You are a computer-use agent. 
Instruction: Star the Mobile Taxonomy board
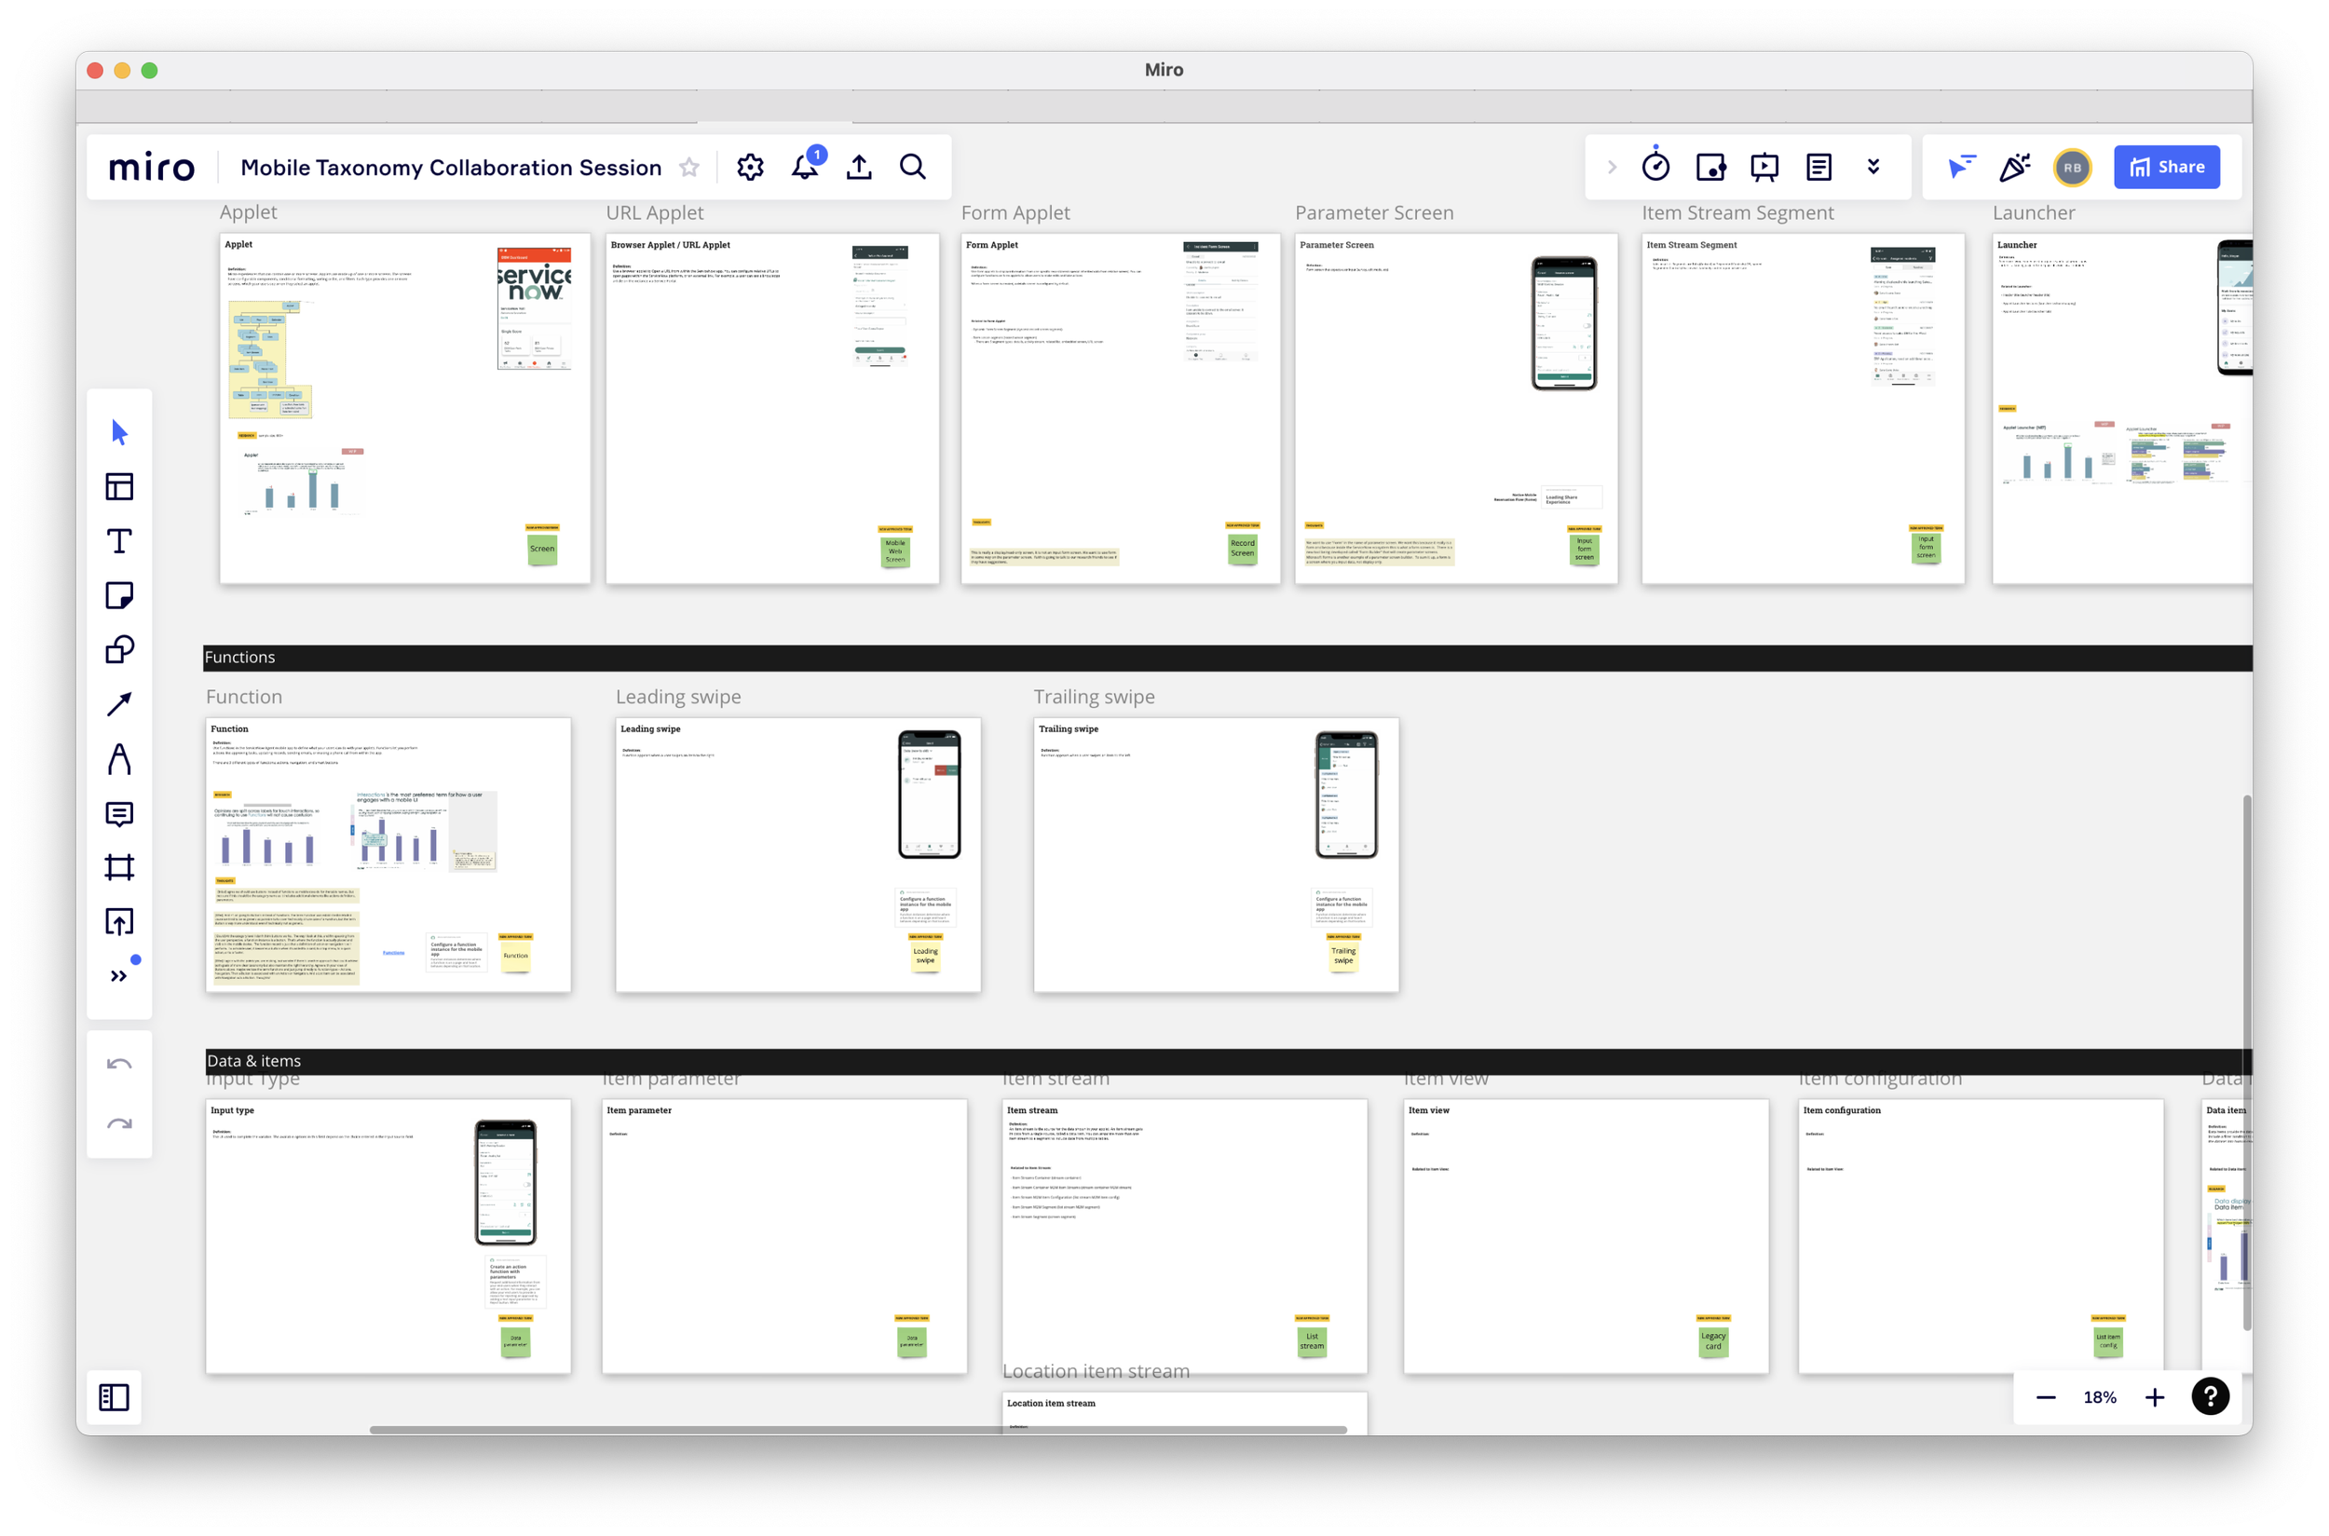689,168
